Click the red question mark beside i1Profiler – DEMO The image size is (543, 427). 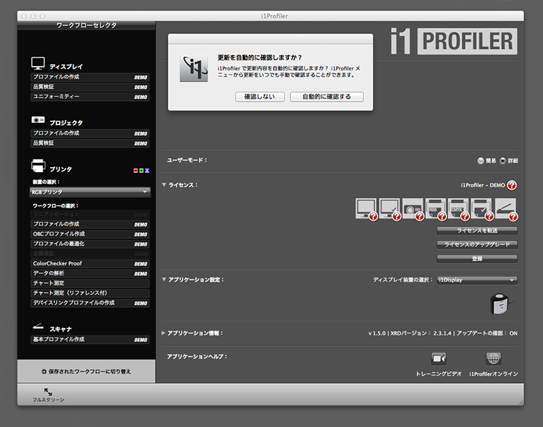coord(512,185)
